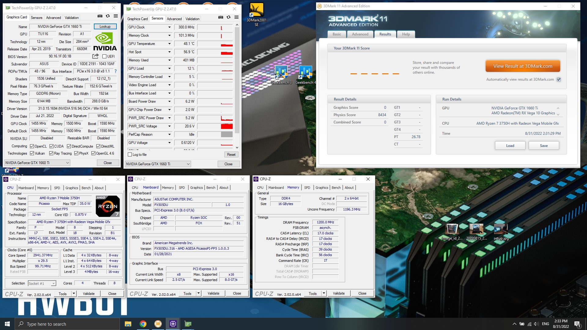Image resolution: width=587 pixels, height=330 pixels.
Task: Open File Explorer from taskbar
Action: (128, 324)
